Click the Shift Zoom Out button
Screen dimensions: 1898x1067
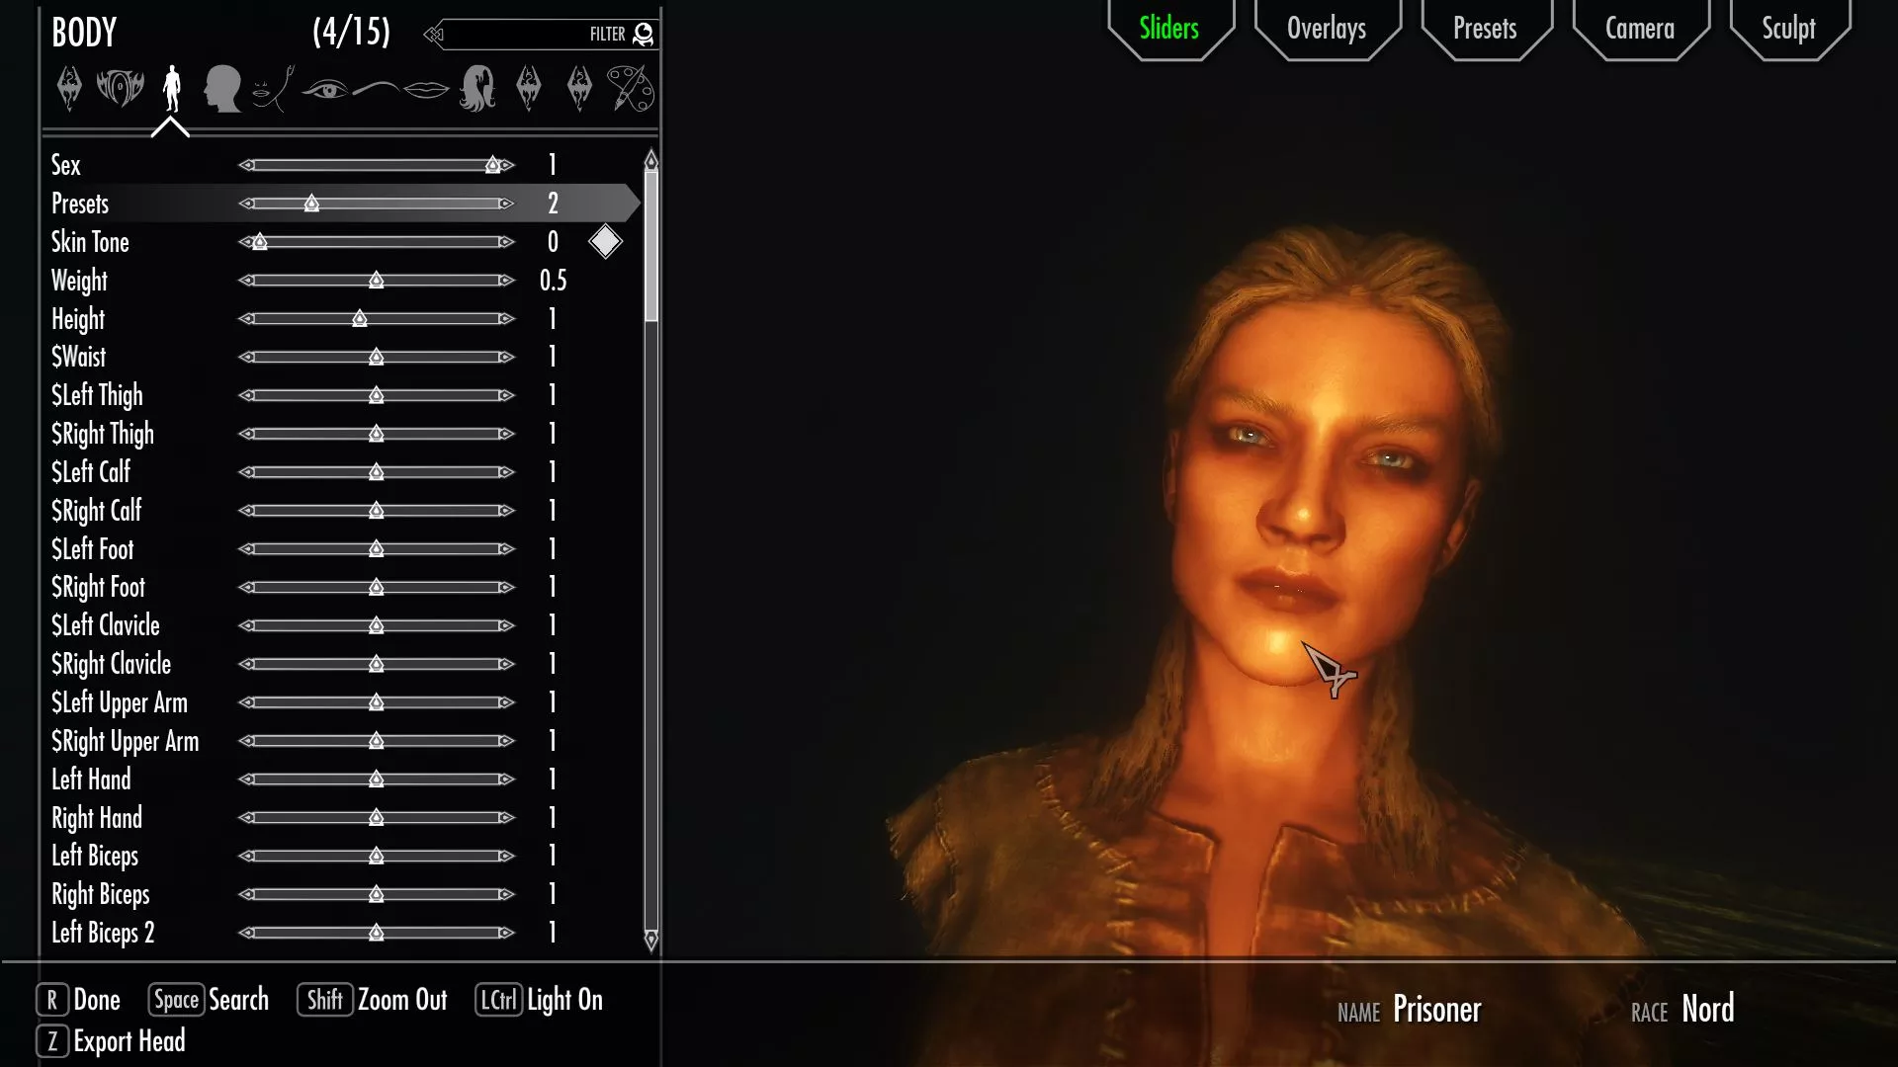click(372, 1000)
